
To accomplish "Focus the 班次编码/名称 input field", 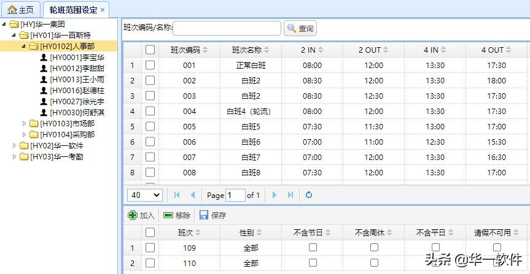I will 227,28.
